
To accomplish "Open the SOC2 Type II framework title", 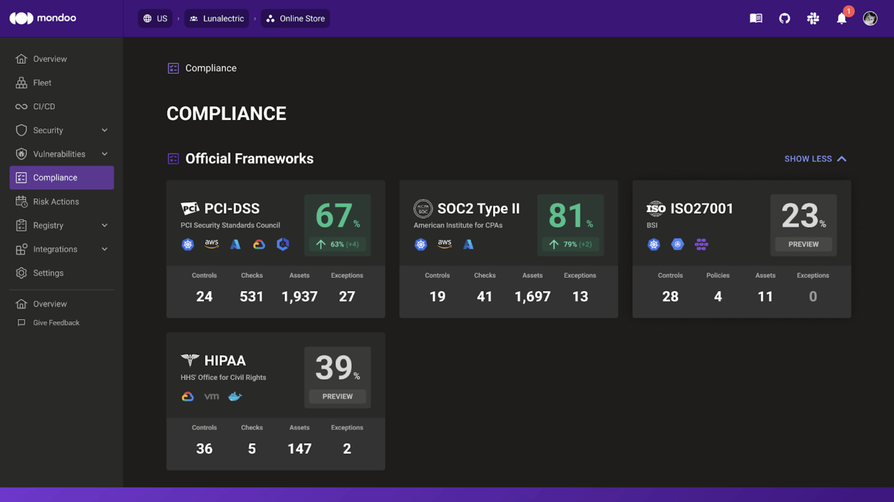I will (x=478, y=208).
